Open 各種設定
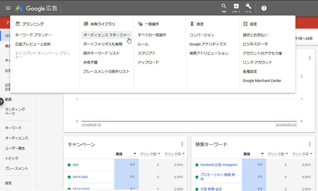This screenshot has width=318, height=191. click(250, 71)
